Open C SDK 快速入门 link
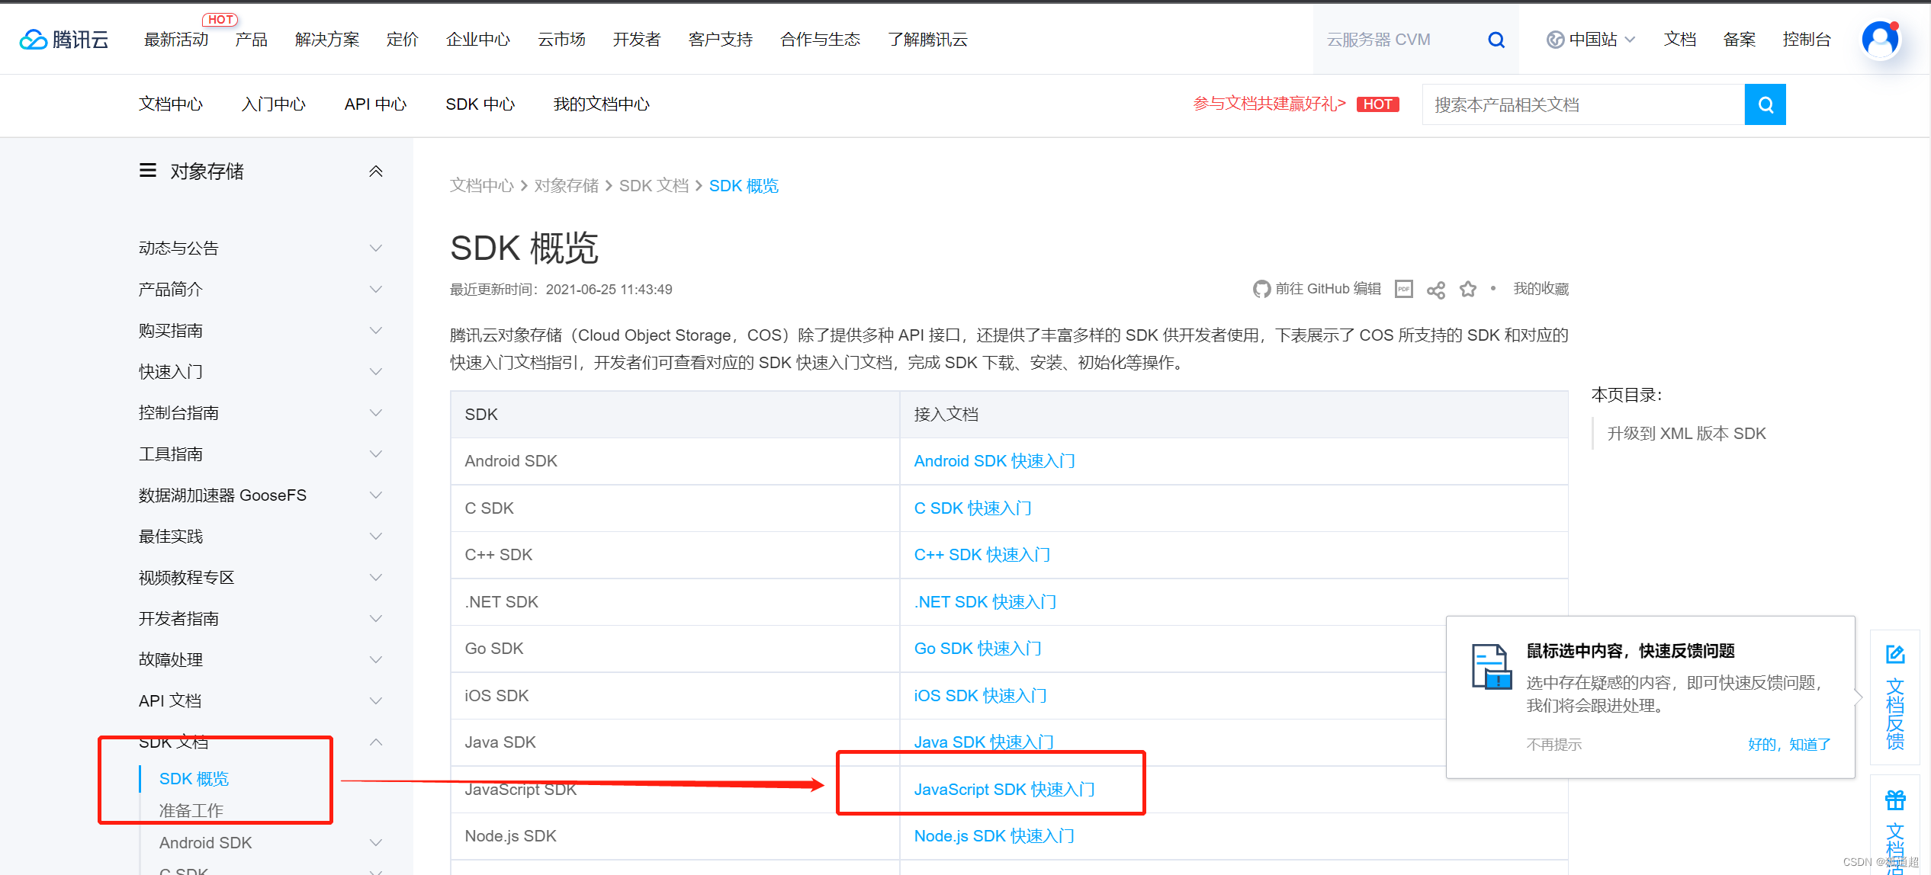Image resolution: width=1931 pixels, height=875 pixels. click(973, 508)
